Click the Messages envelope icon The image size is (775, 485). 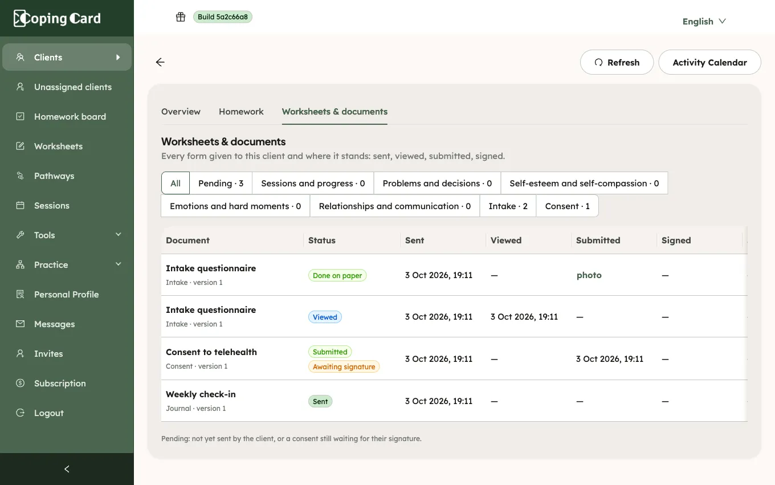pyautogui.click(x=21, y=324)
